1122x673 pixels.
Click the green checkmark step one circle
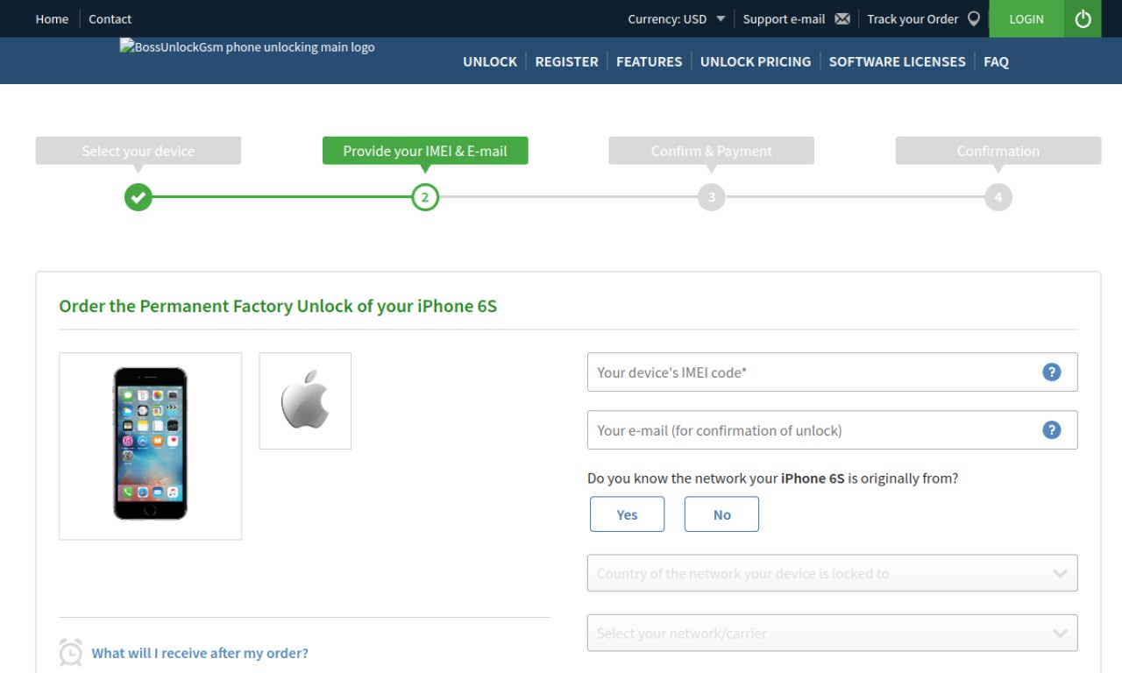point(138,197)
